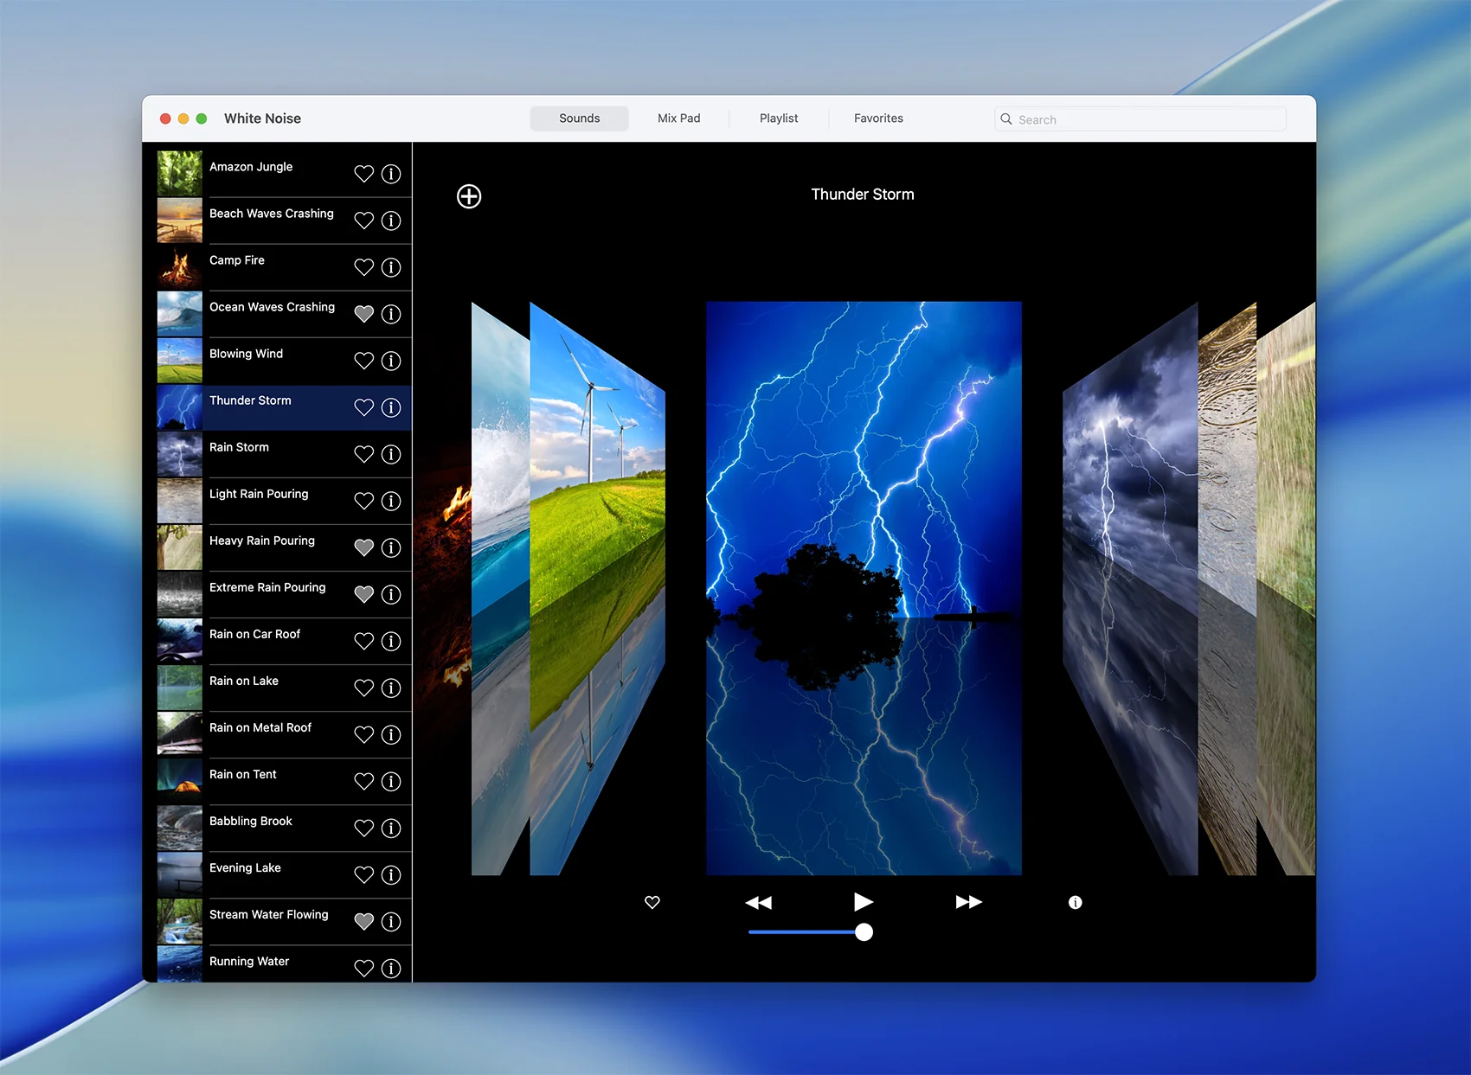1471x1075 pixels.
Task: Favorite the Beach Waves Crashing sound
Action: 364,221
